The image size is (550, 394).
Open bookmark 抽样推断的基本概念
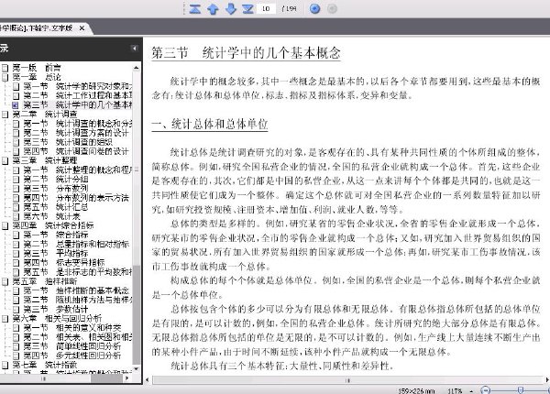click(76, 290)
